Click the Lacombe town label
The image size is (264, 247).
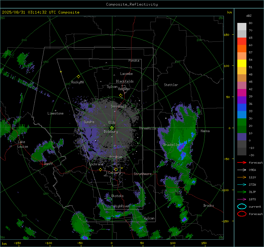126,74
